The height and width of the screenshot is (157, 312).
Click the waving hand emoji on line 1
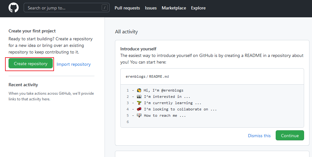(139, 90)
